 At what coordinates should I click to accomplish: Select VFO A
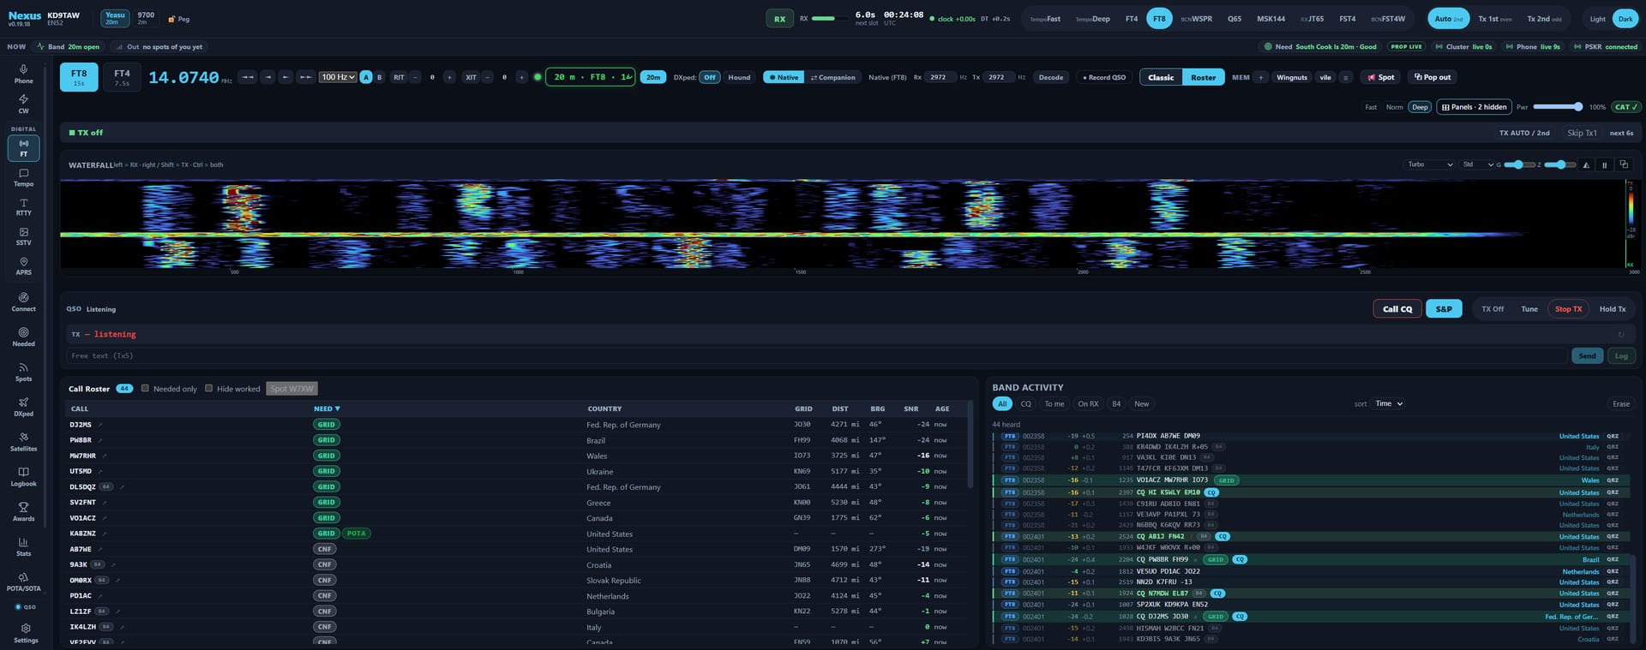(366, 77)
